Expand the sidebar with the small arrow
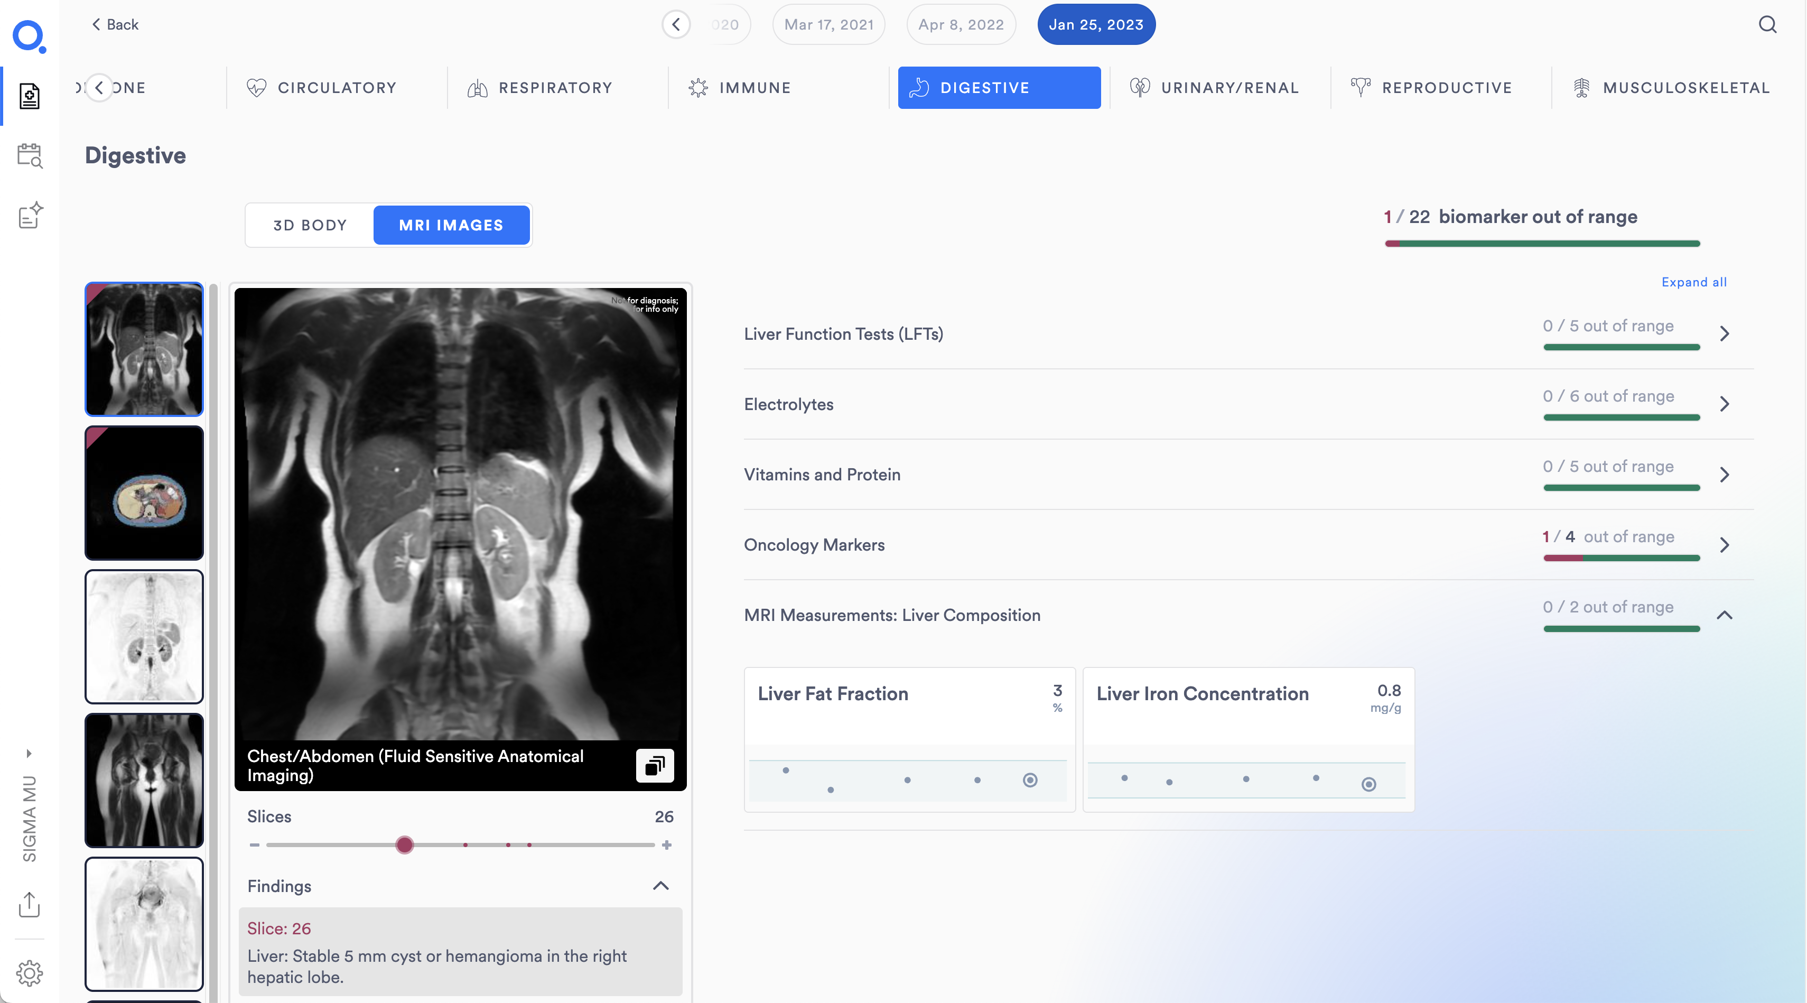 [x=29, y=753]
